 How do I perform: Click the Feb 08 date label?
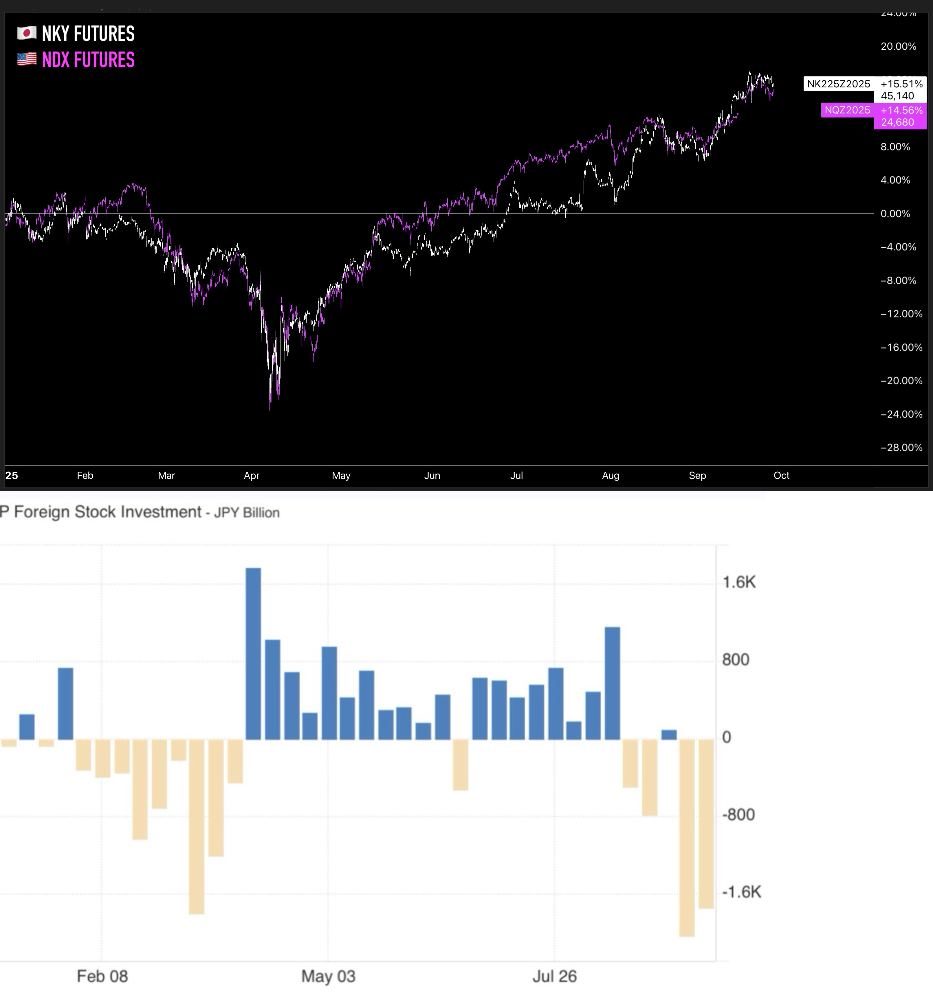[x=102, y=976]
